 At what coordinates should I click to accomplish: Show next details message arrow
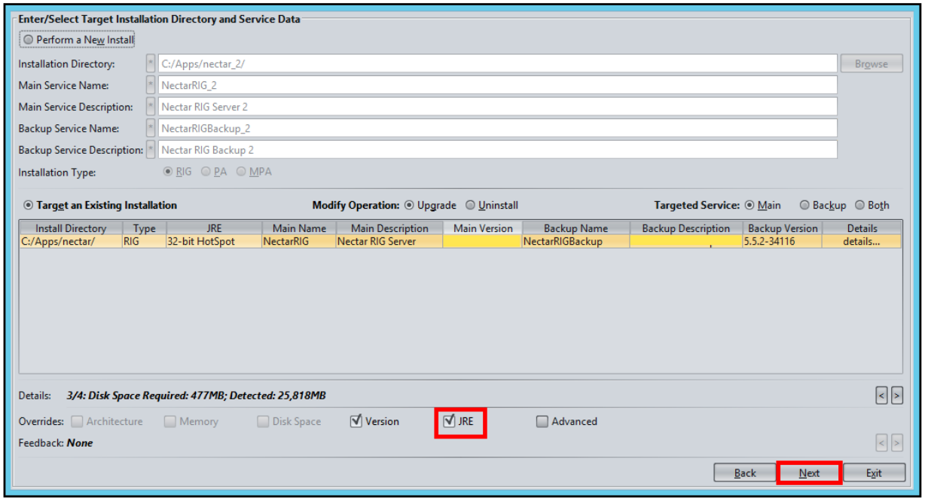pos(896,395)
